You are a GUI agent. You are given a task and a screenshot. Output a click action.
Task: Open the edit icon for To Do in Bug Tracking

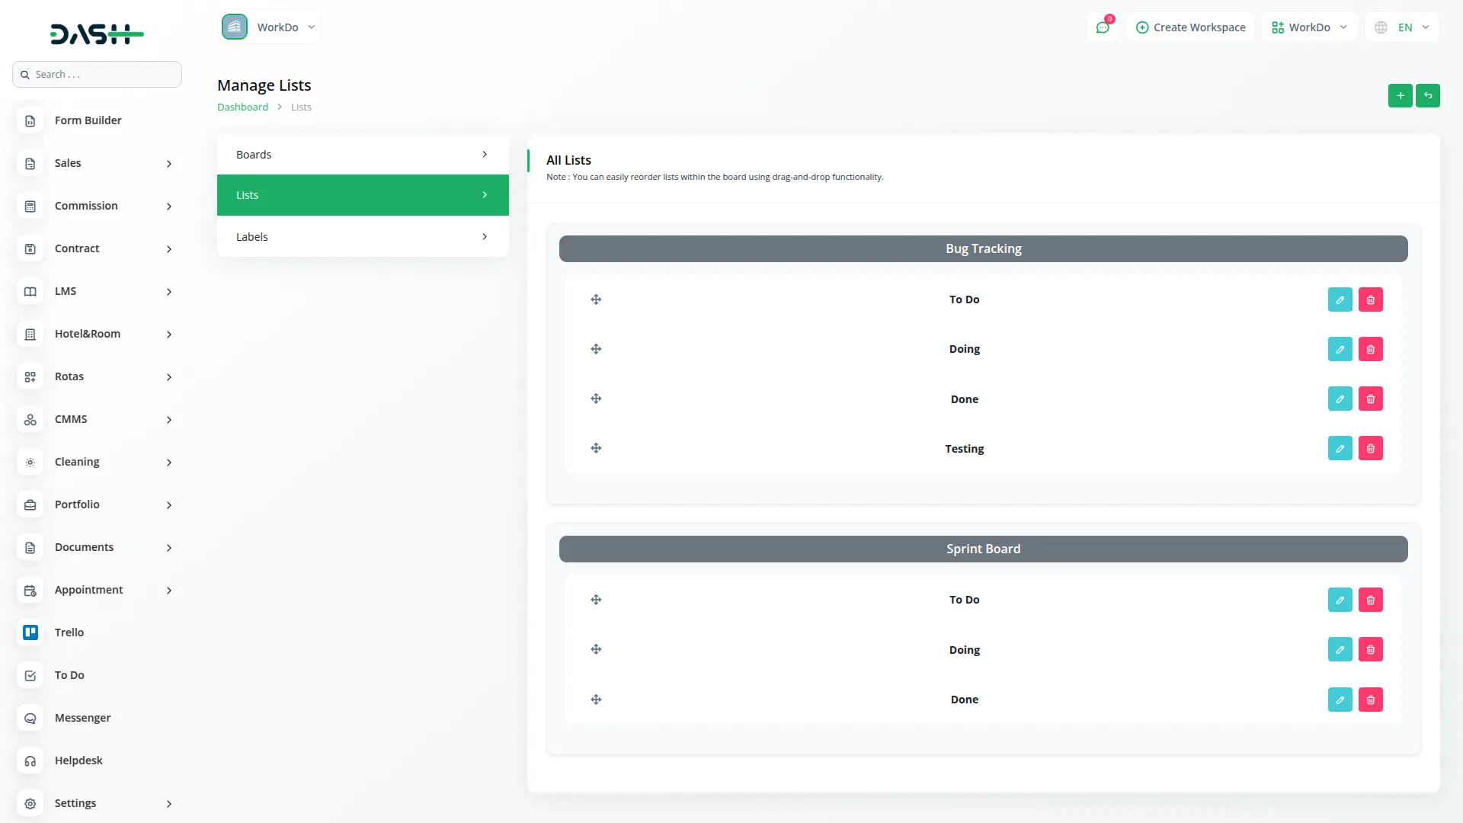pos(1340,299)
